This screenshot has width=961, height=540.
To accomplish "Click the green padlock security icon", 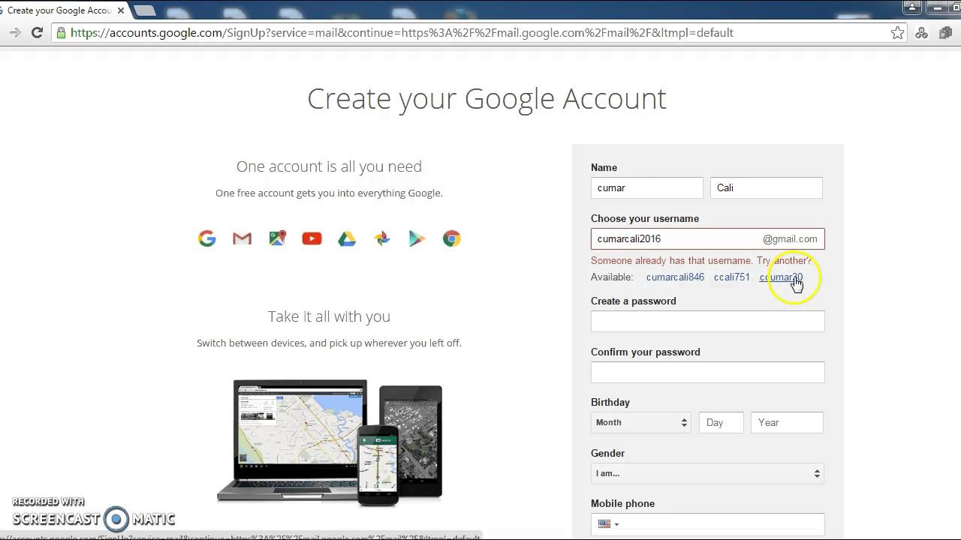I will [62, 32].
